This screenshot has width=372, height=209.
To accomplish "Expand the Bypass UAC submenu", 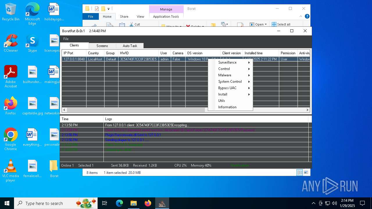I will pos(230,88).
